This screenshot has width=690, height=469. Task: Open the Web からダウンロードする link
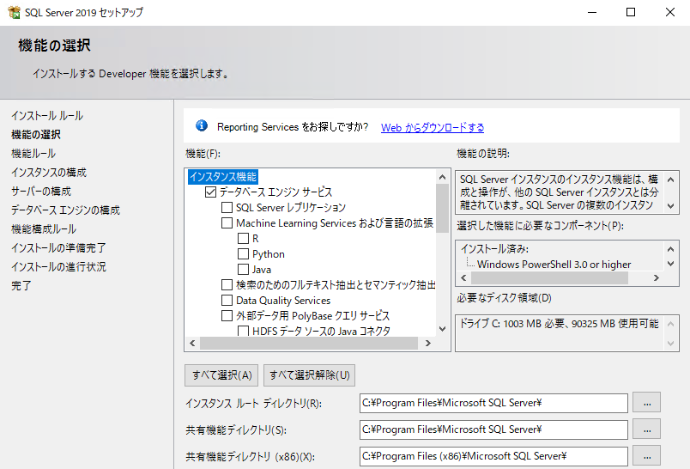click(x=432, y=127)
